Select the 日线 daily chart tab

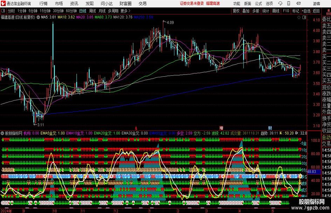[x=83, y=11]
